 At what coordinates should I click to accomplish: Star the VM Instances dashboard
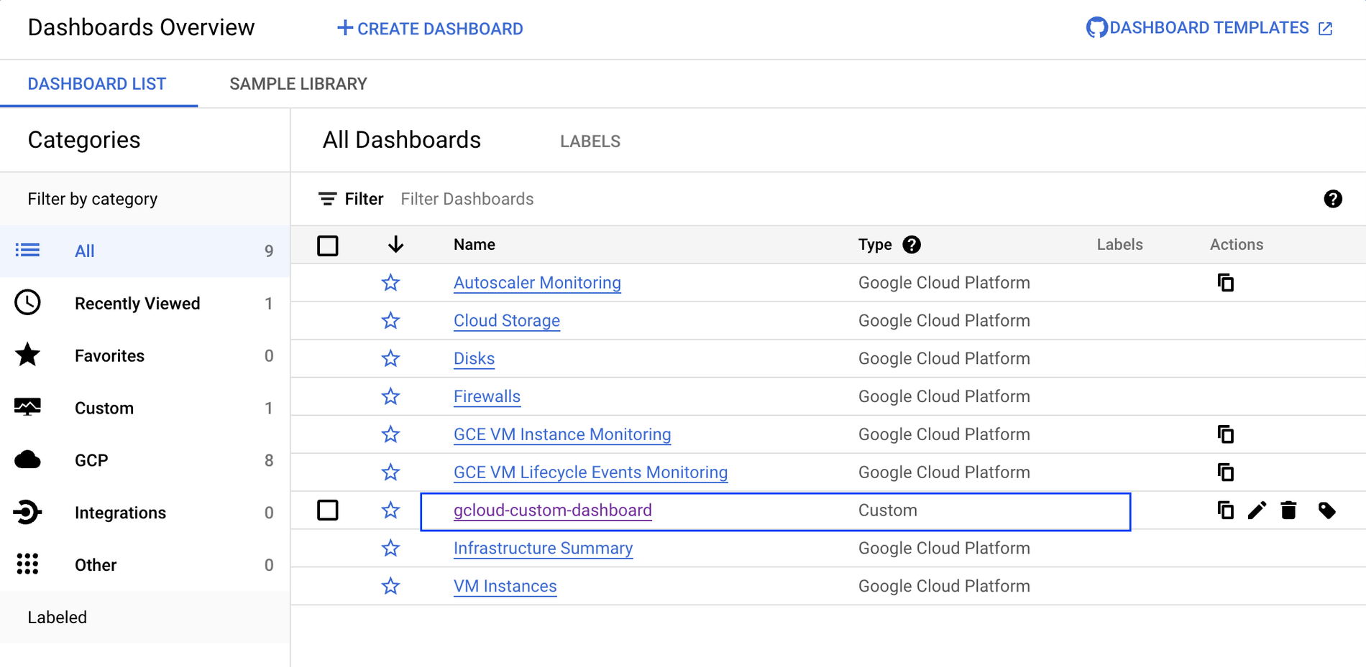[x=390, y=586]
